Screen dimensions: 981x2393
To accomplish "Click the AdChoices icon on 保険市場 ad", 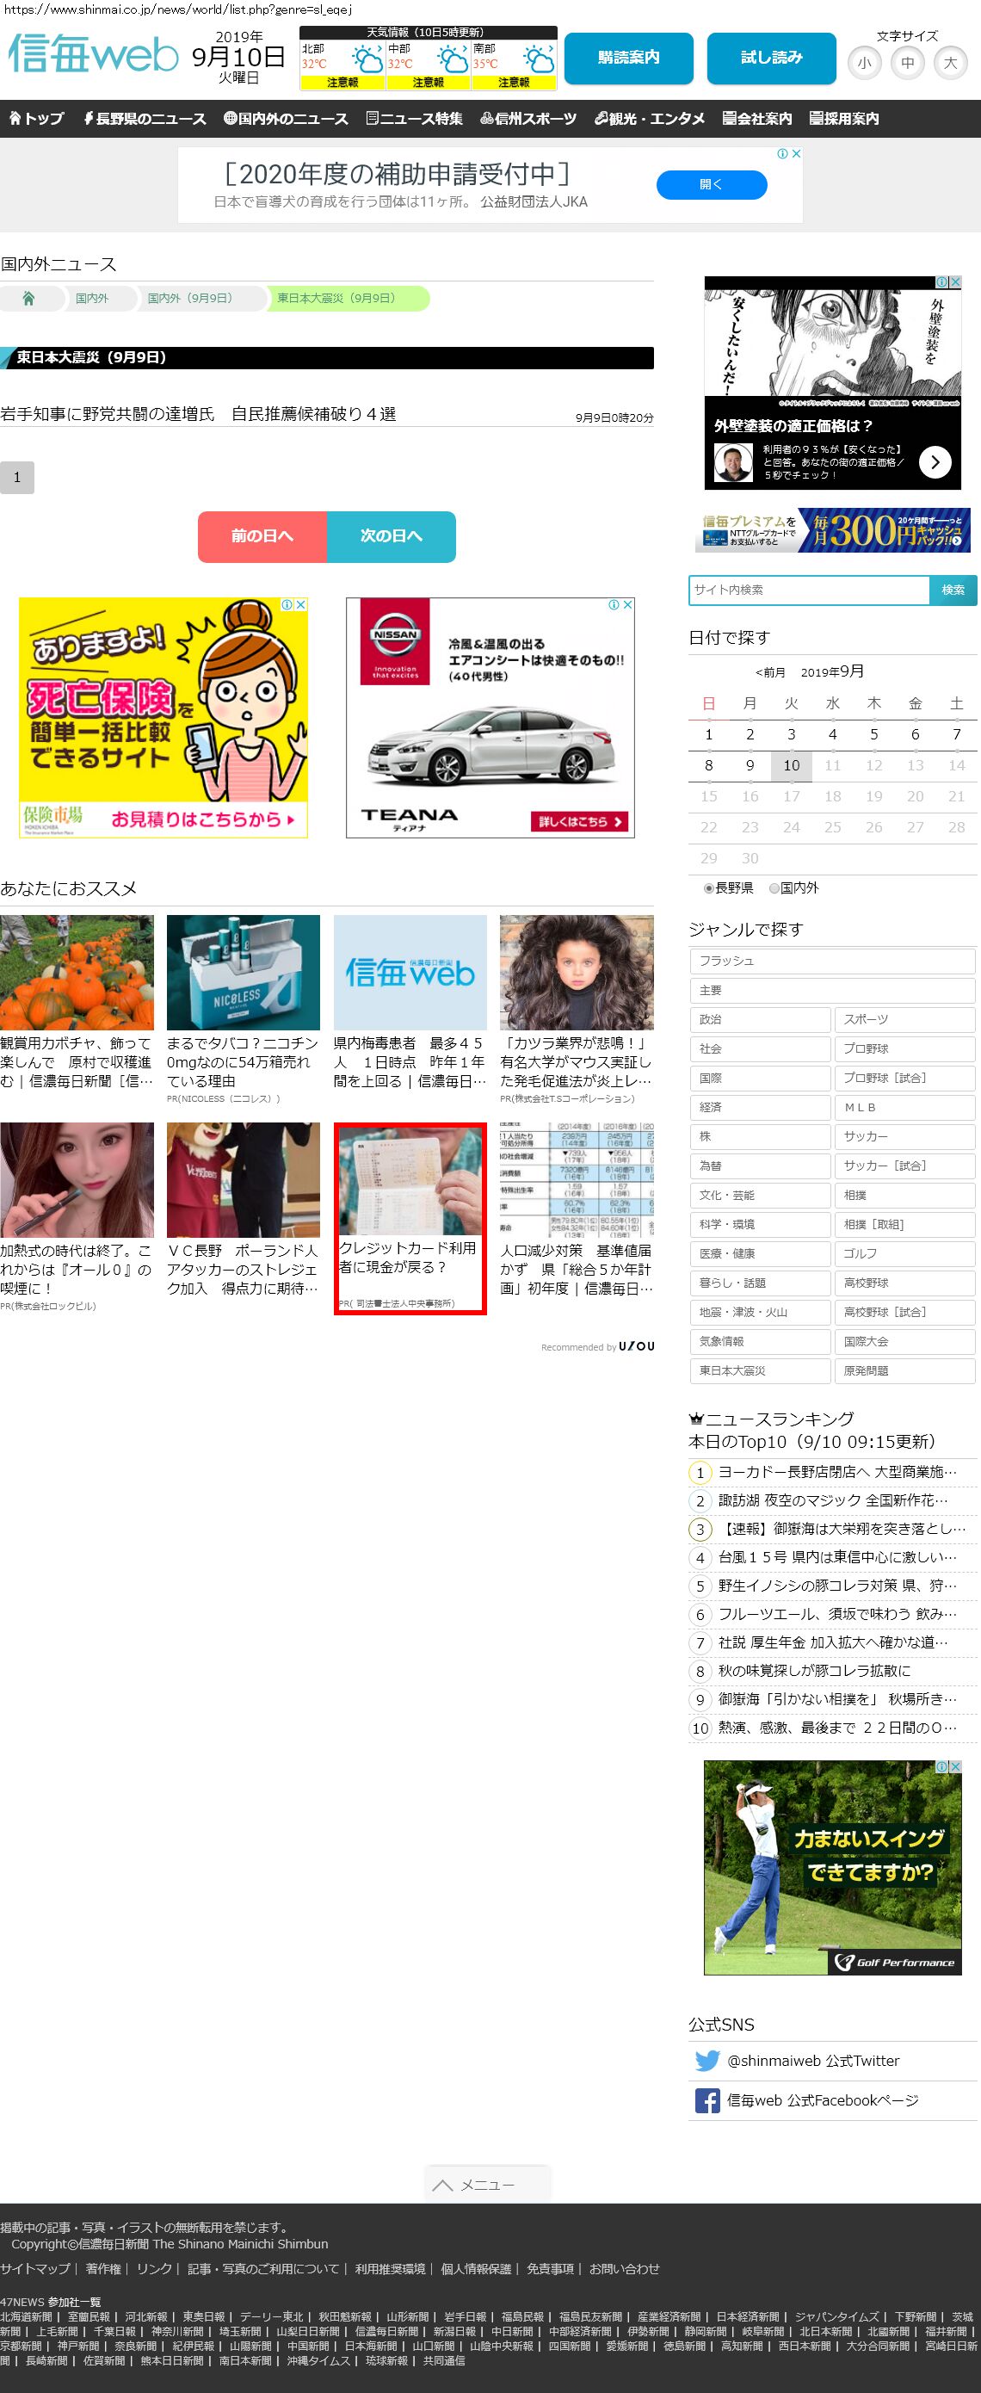I will [288, 603].
